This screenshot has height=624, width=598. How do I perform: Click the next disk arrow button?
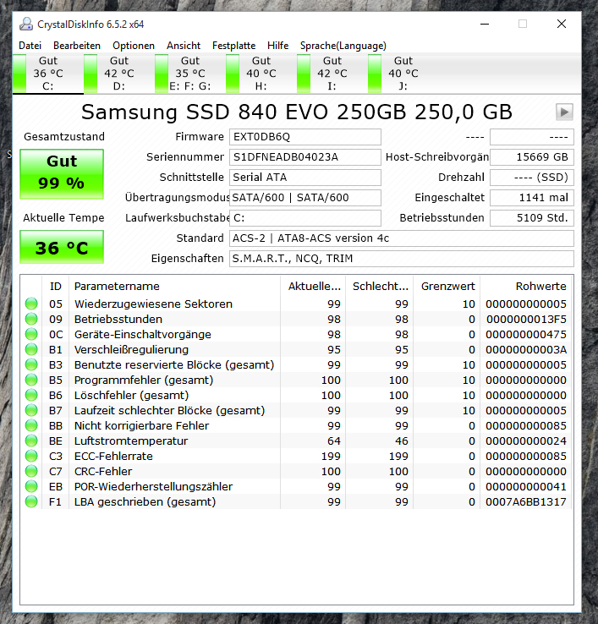(x=564, y=112)
